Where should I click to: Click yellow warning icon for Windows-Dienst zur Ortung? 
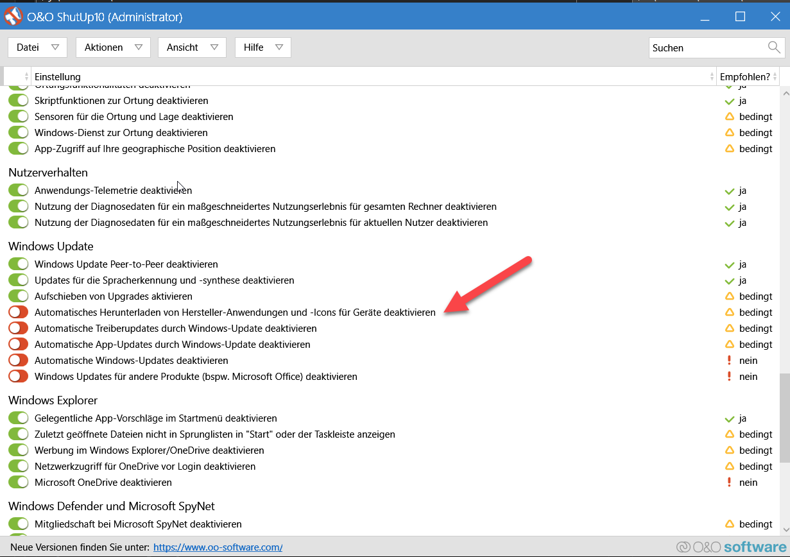coord(729,133)
